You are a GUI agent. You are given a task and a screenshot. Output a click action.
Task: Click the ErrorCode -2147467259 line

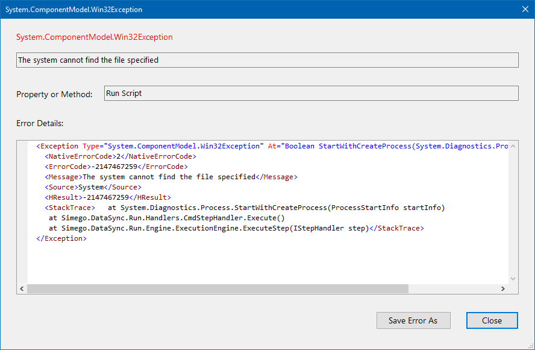(116, 167)
